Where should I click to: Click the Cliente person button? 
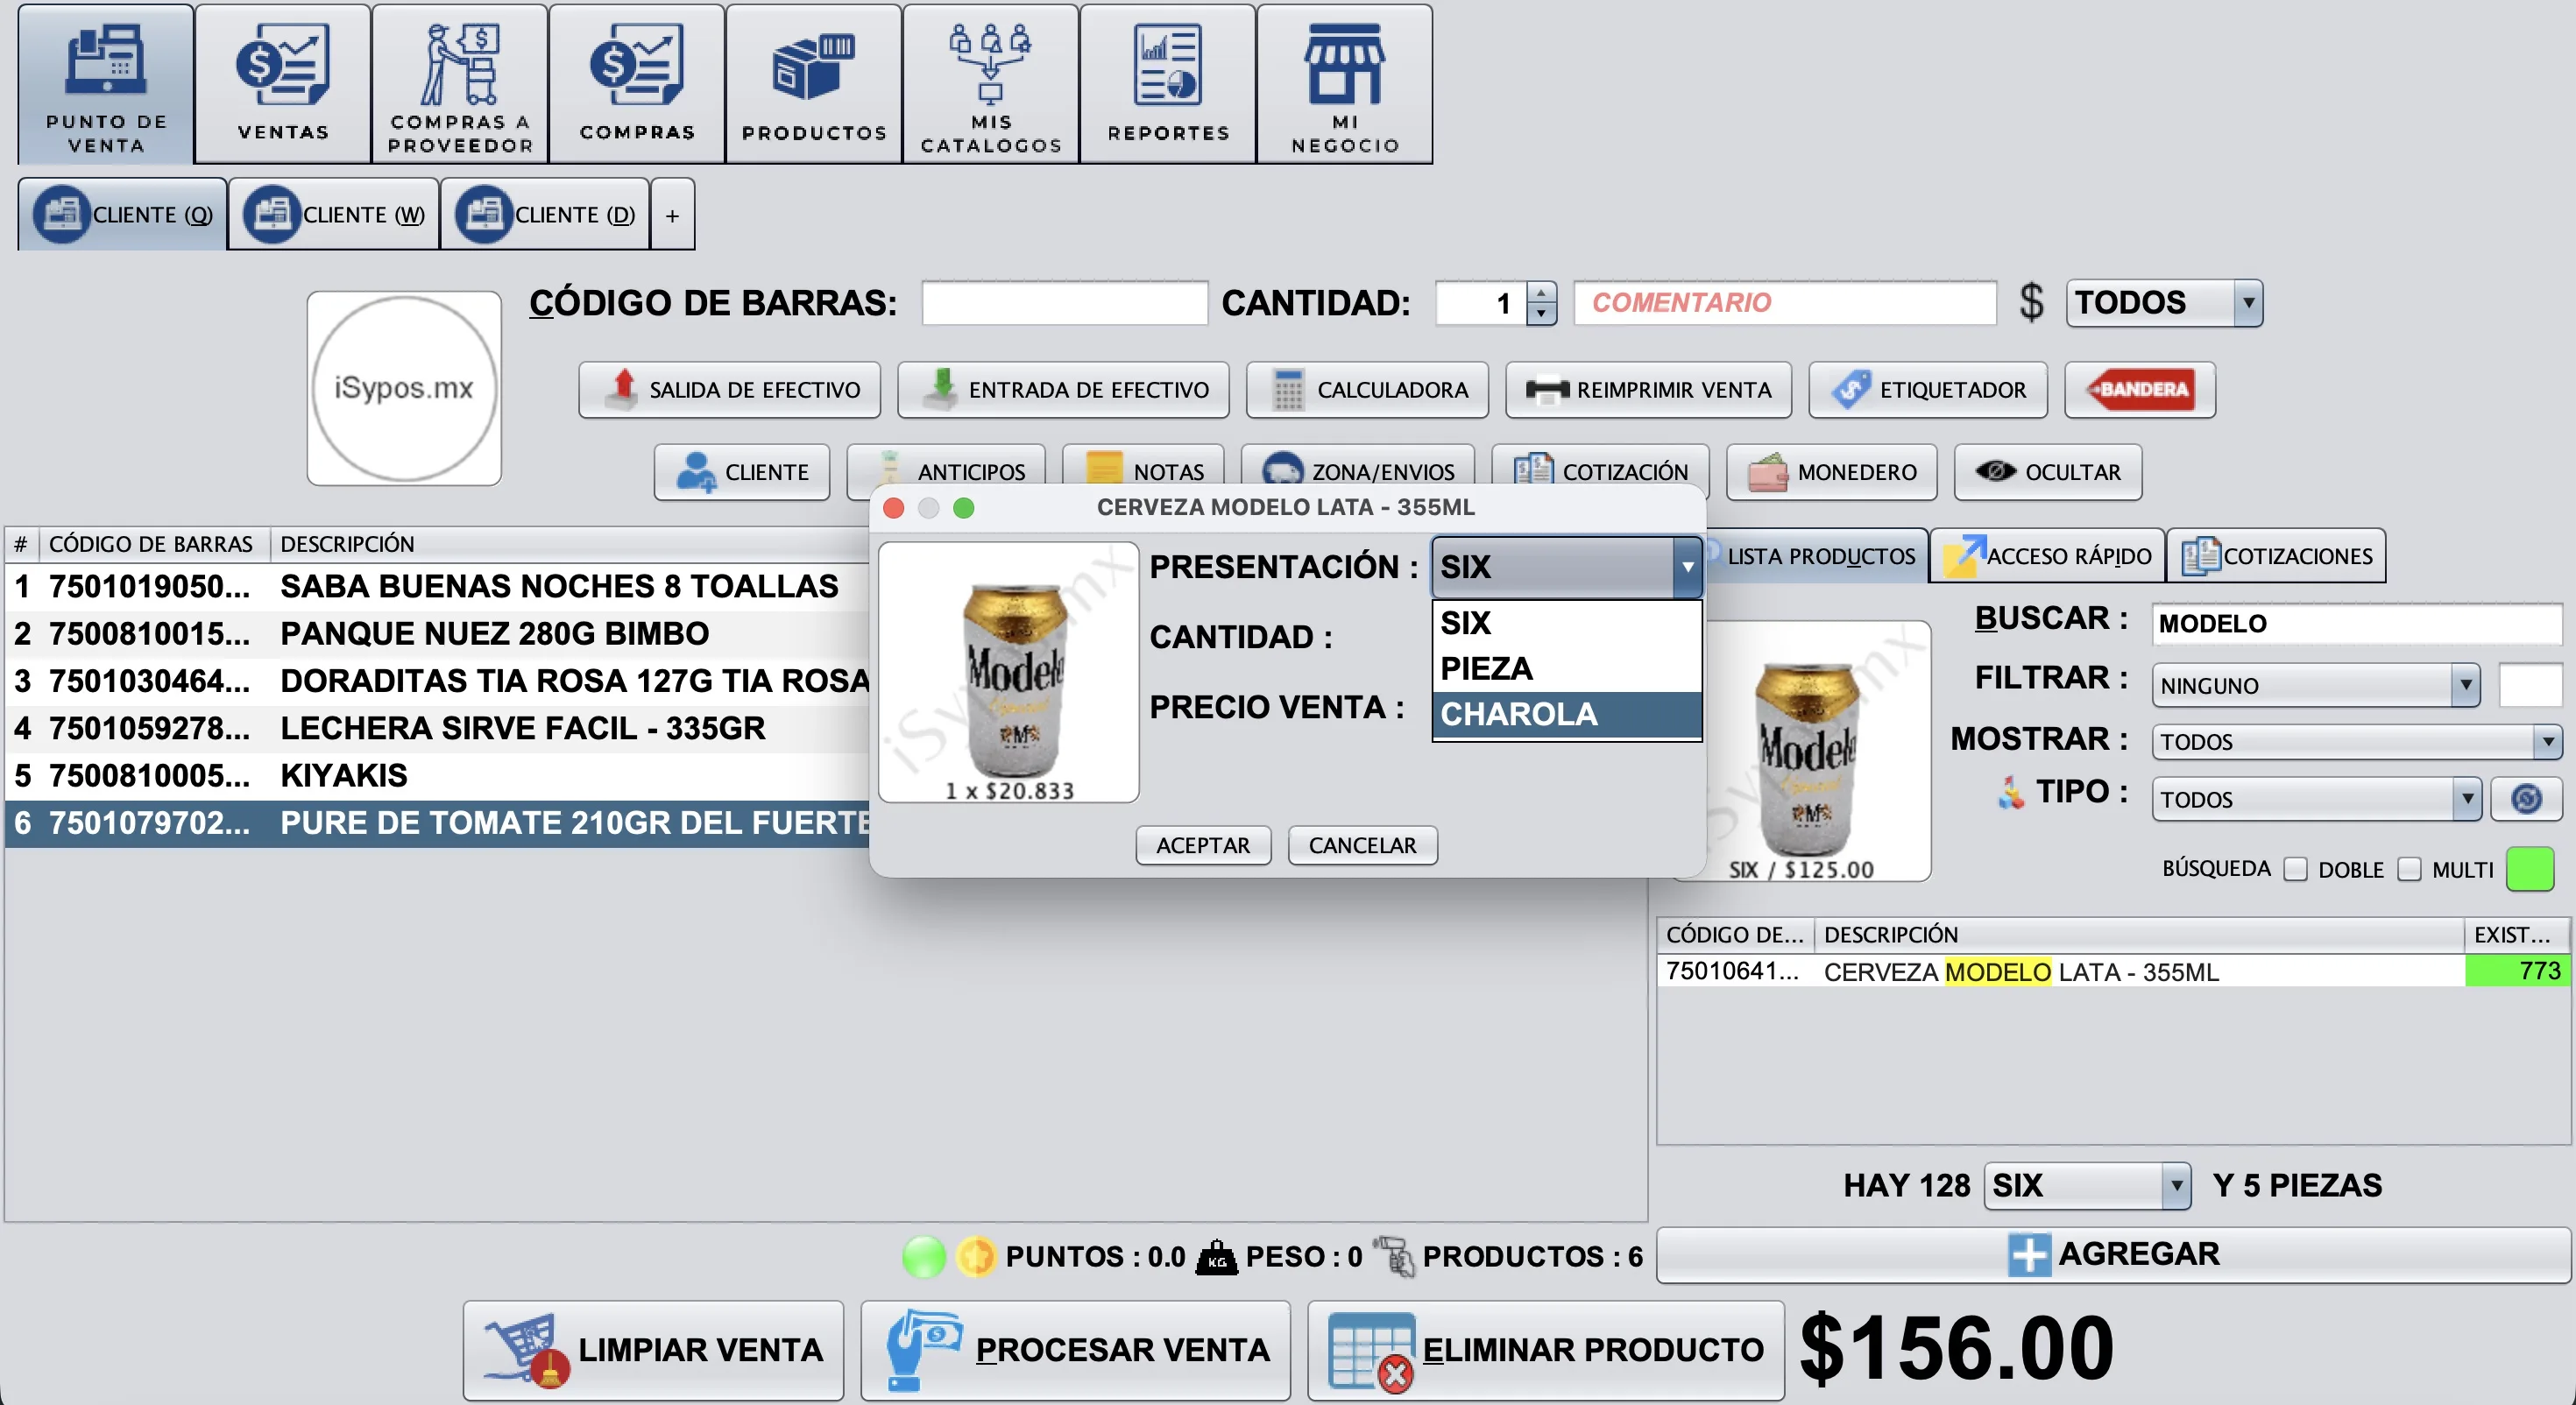point(742,472)
